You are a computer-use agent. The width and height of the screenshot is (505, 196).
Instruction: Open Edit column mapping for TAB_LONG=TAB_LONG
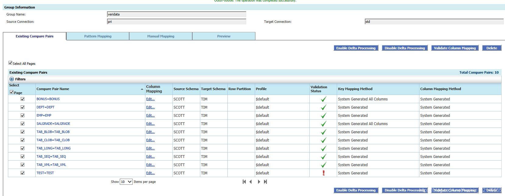tap(150, 148)
